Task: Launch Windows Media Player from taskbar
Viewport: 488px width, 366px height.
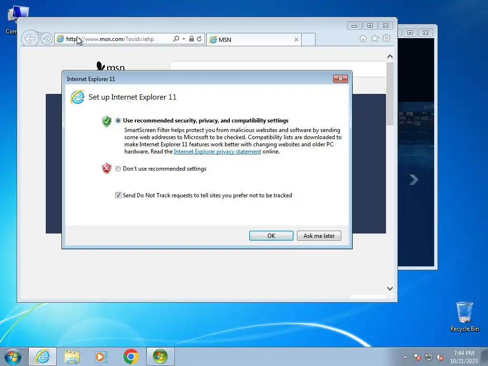Action: click(x=101, y=356)
